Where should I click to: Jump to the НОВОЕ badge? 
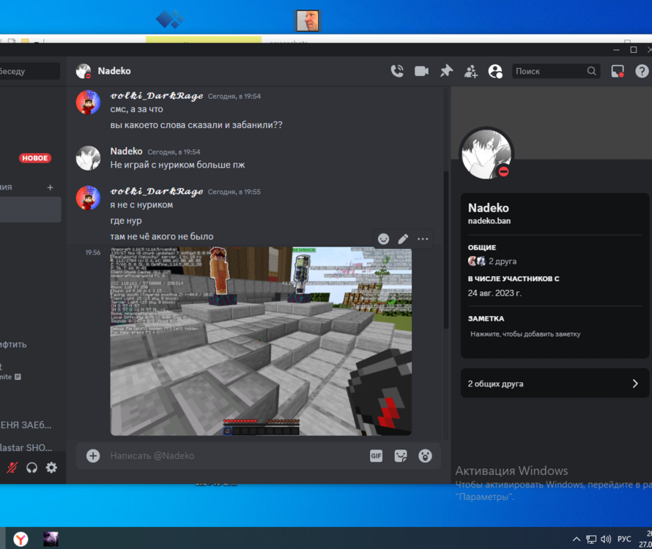[35, 158]
